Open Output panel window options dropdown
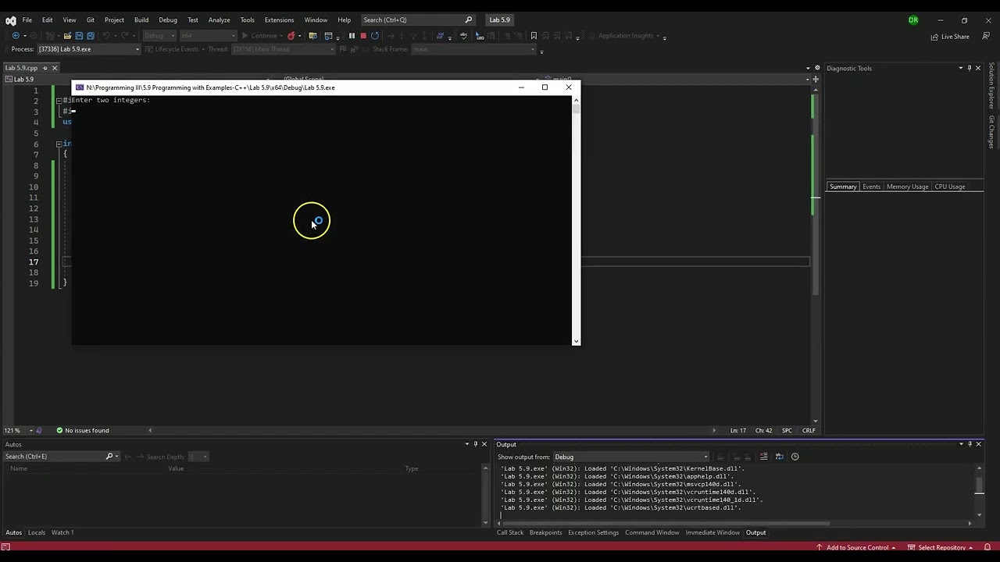Screen dimensions: 1000x562 click(x=961, y=444)
